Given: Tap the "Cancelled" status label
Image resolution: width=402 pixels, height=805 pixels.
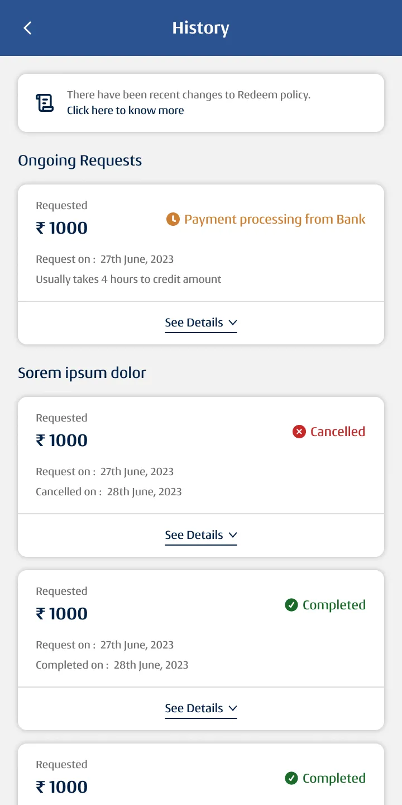Looking at the screenshot, I should (x=337, y=432).
